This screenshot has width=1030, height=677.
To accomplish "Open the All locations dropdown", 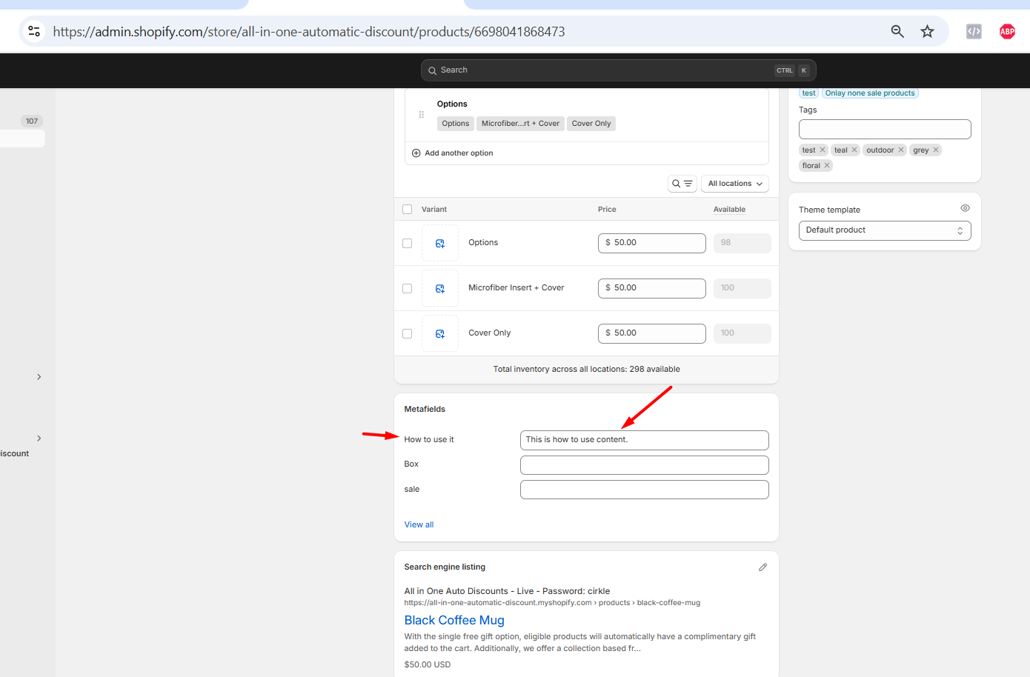I will (x=735, y=184).
